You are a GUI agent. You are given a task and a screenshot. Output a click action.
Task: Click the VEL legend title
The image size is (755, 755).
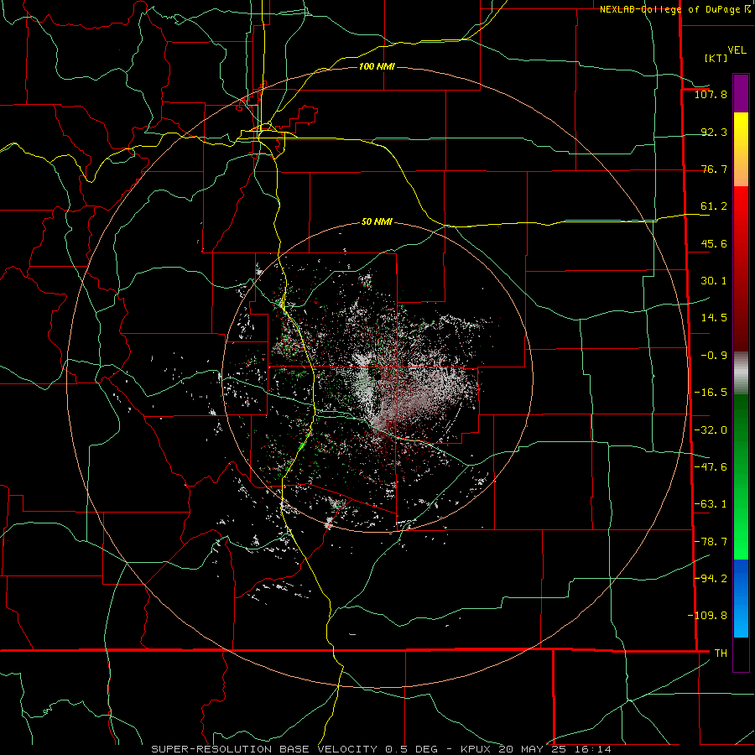[737, 50]
